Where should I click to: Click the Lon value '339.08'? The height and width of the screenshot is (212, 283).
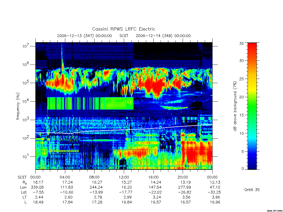click(x=37, y=187)
